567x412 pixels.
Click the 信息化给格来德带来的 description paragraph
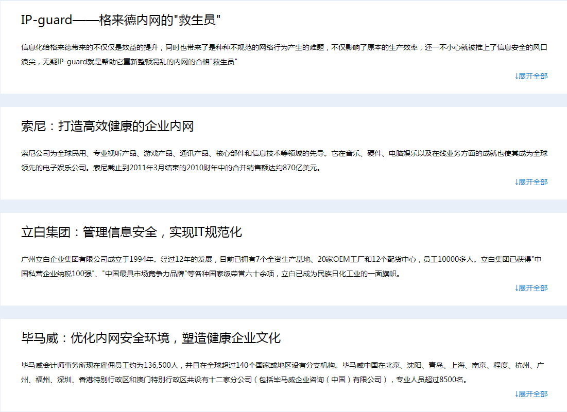(283, 48)
